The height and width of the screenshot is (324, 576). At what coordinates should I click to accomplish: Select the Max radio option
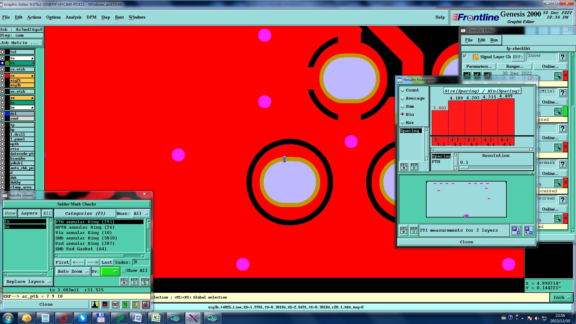pyautogui.click(x=403, y=123)
